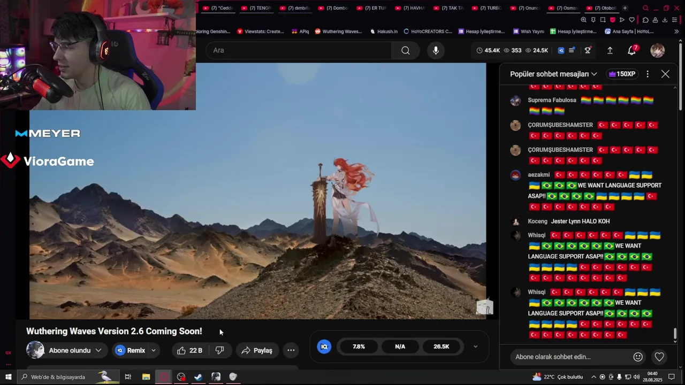
Task: Close the live chat panel
Action: point(665,74)
